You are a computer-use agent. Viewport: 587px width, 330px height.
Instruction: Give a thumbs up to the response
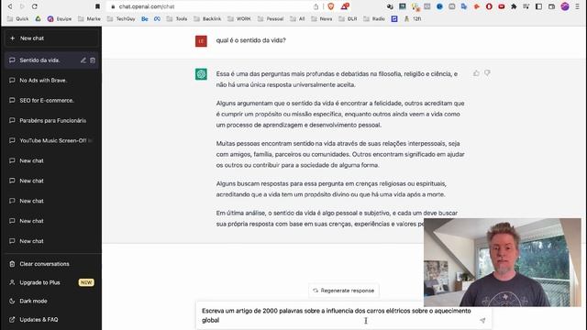[x=476, y=73]
